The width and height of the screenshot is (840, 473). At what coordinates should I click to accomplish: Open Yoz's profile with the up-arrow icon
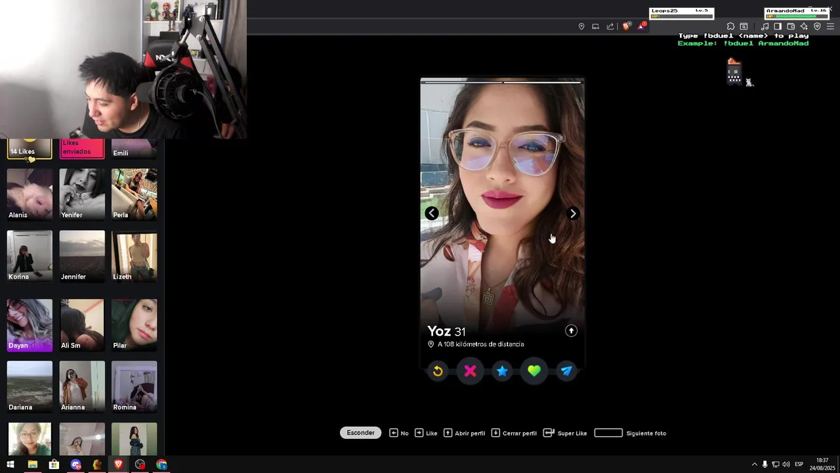pos(571,330)
